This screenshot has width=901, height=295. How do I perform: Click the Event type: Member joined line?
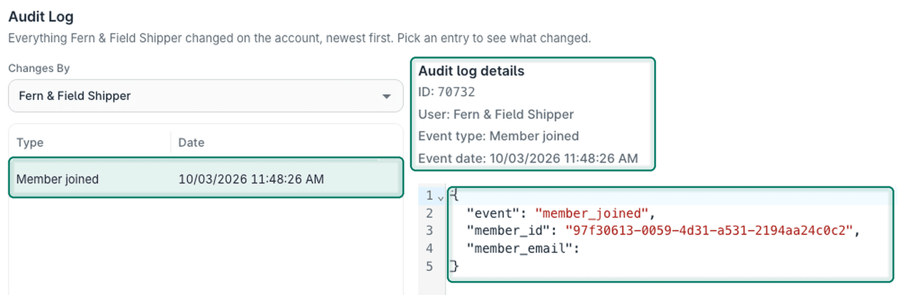click(x=498, y=136)
